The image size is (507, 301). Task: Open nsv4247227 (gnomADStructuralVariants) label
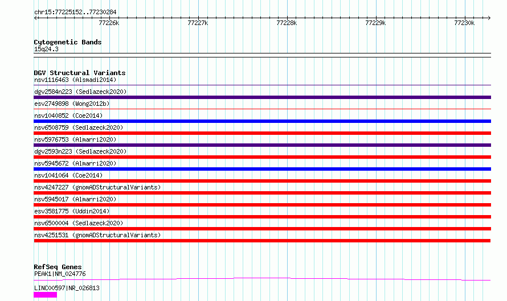tap(97, 187)
